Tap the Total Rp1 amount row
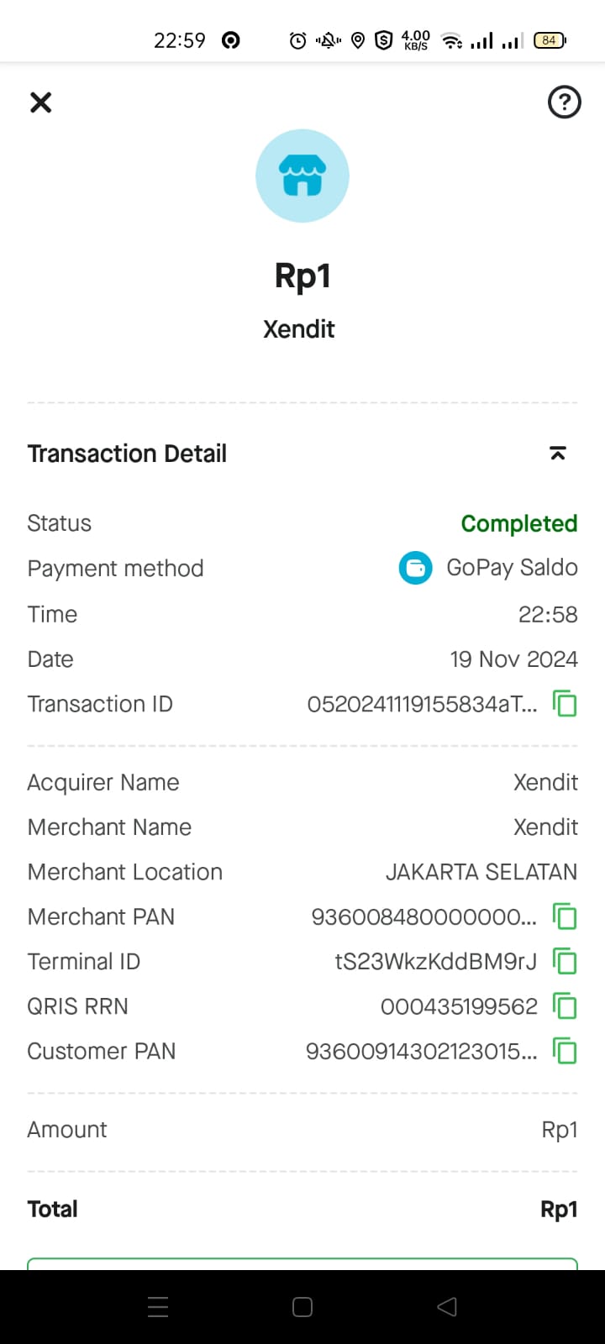 coord(302,1209)
